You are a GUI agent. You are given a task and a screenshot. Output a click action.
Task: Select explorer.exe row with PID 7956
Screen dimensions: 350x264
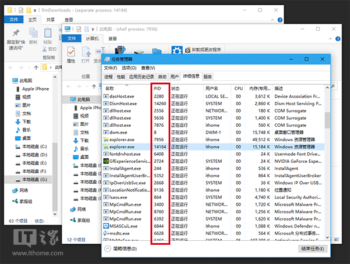[213, 140]
